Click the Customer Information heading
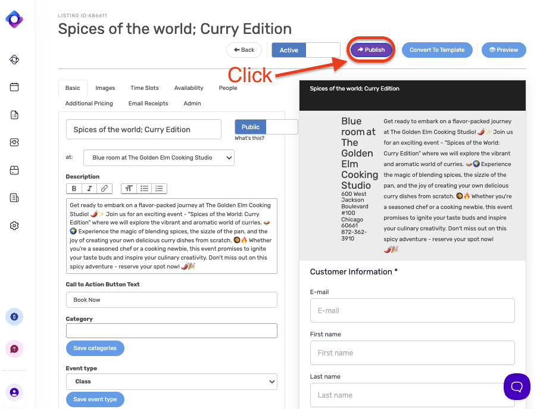537x409 pixels. point(354,271)
